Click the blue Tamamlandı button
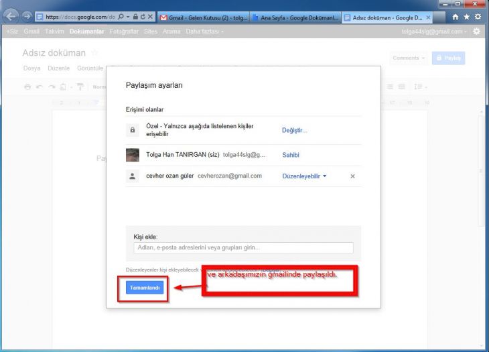Image resolution: width=489 pixels, height=352 pixels. [x=145, y=288]
